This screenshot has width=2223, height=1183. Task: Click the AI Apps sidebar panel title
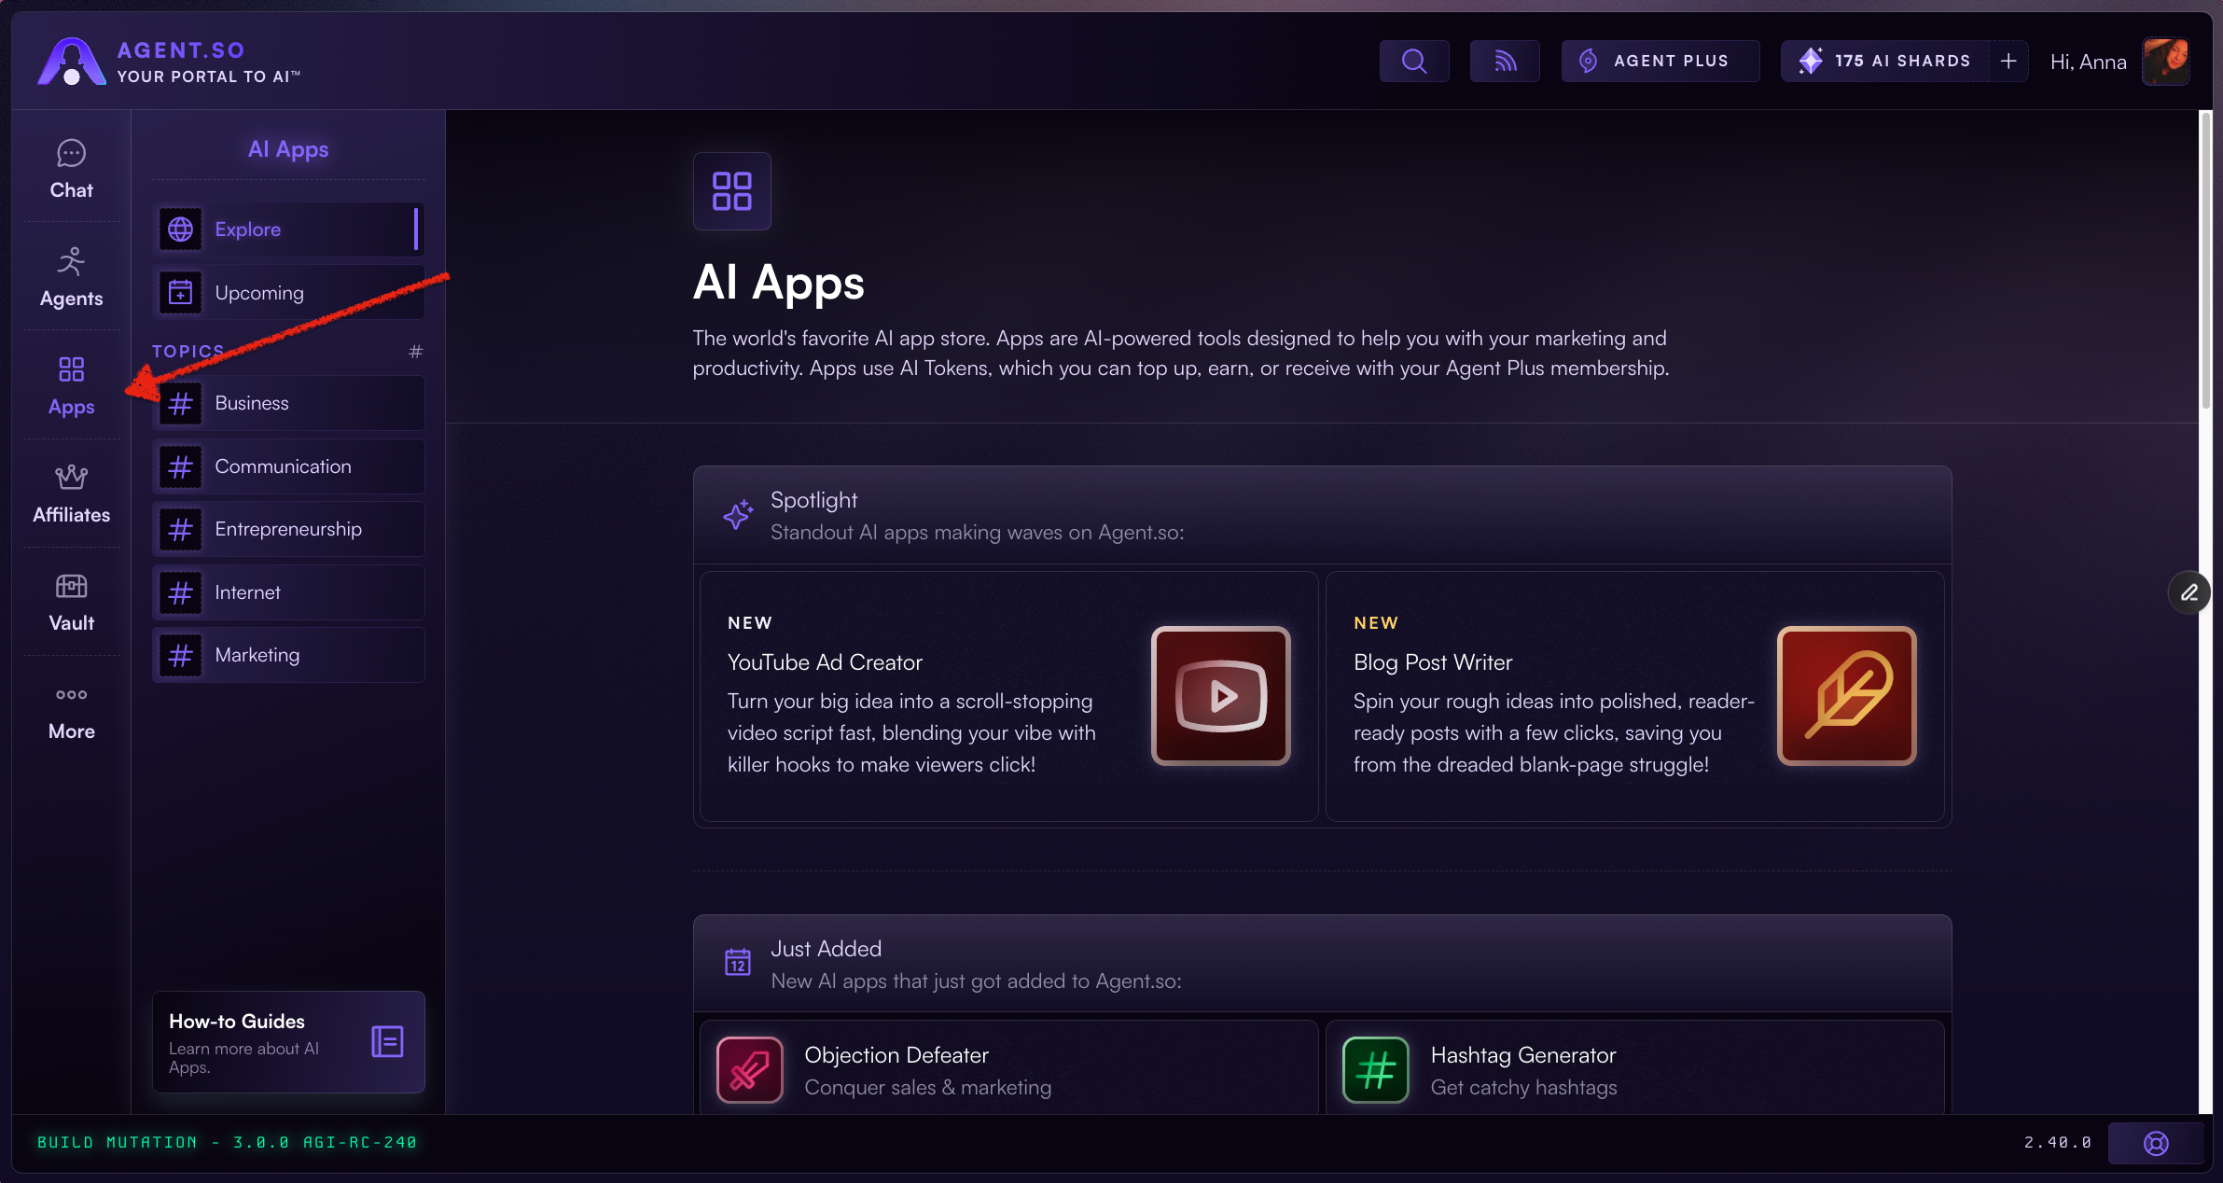coord(288,149)
